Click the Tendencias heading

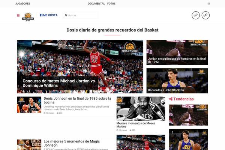183,99
